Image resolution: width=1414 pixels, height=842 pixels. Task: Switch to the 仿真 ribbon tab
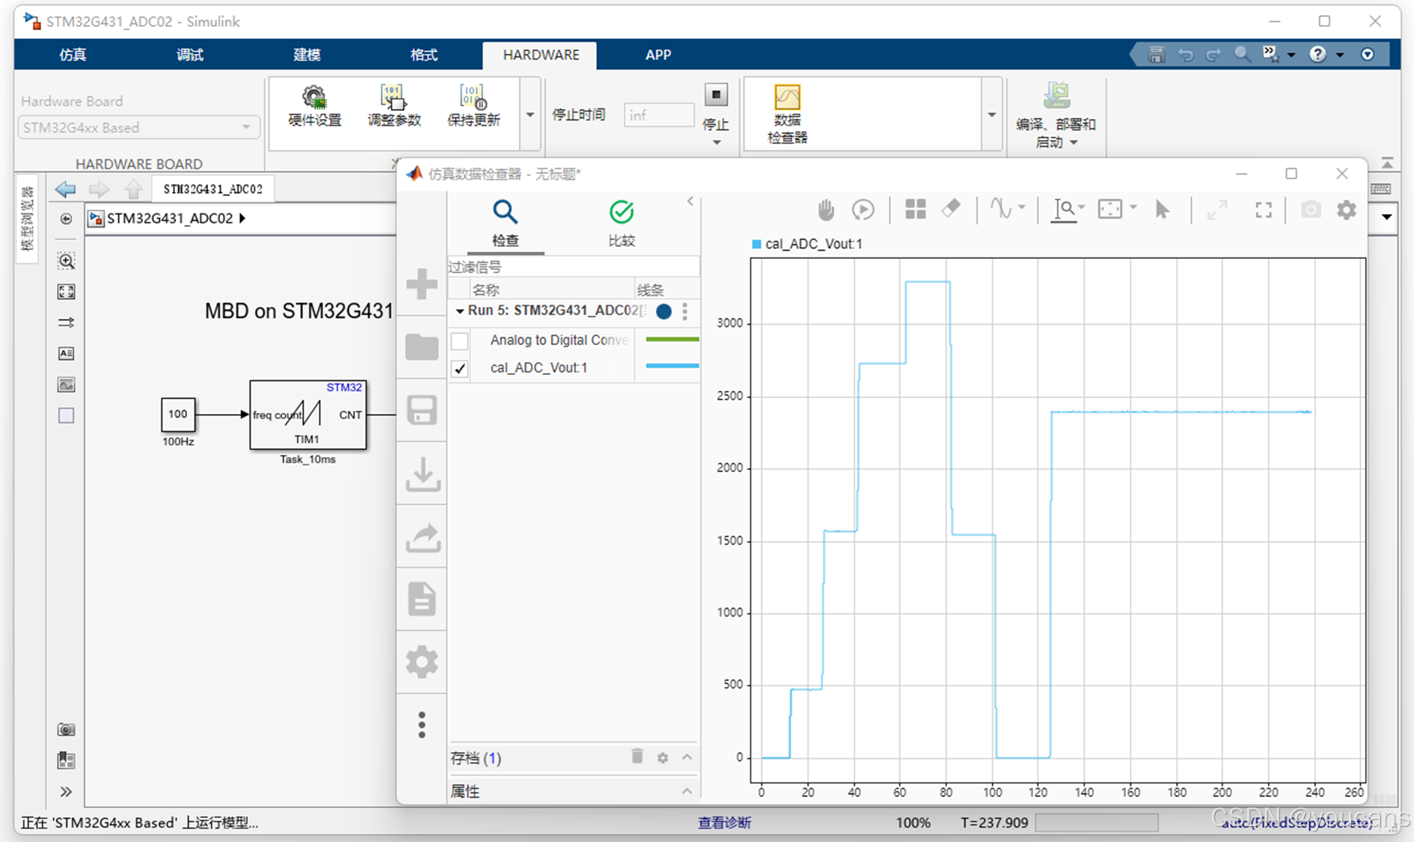73,55
